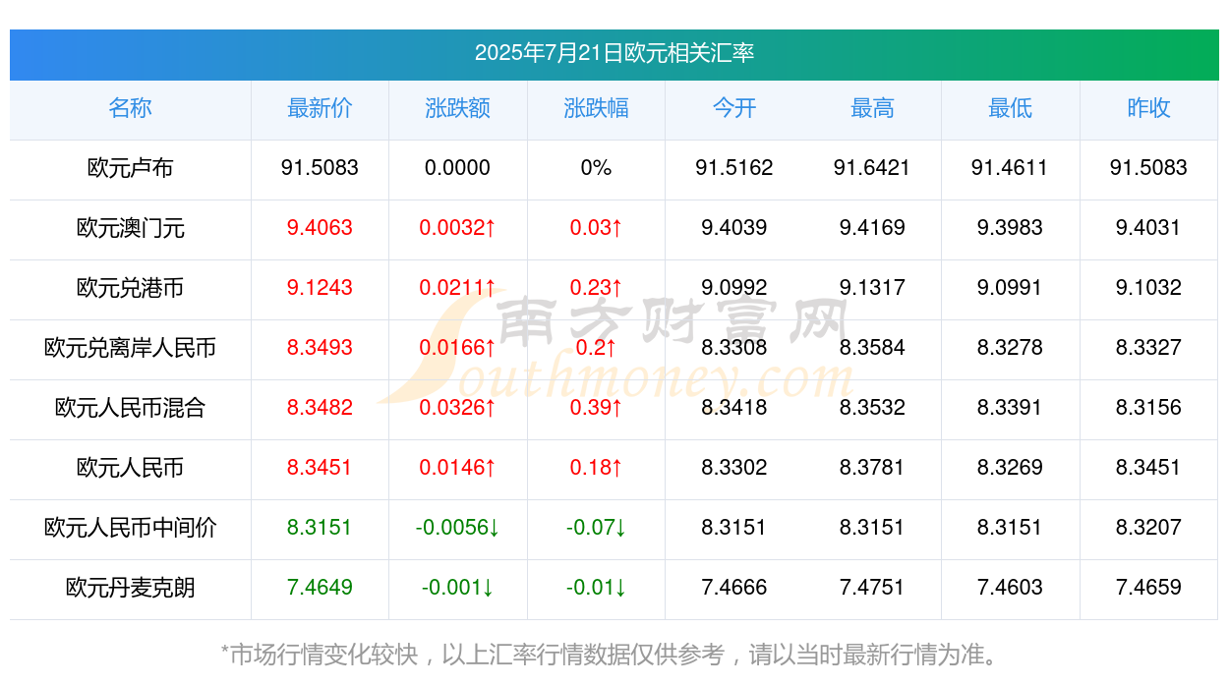Click the 欧元兑港币 row name
The height and width of the screenshot is (686, 1229).
coord(130,288)
